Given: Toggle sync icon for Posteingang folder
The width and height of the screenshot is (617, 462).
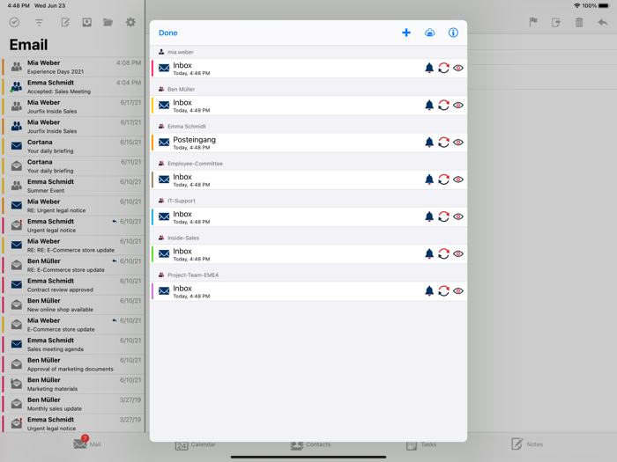Looking at the screenshot, I should pos(443,143).
